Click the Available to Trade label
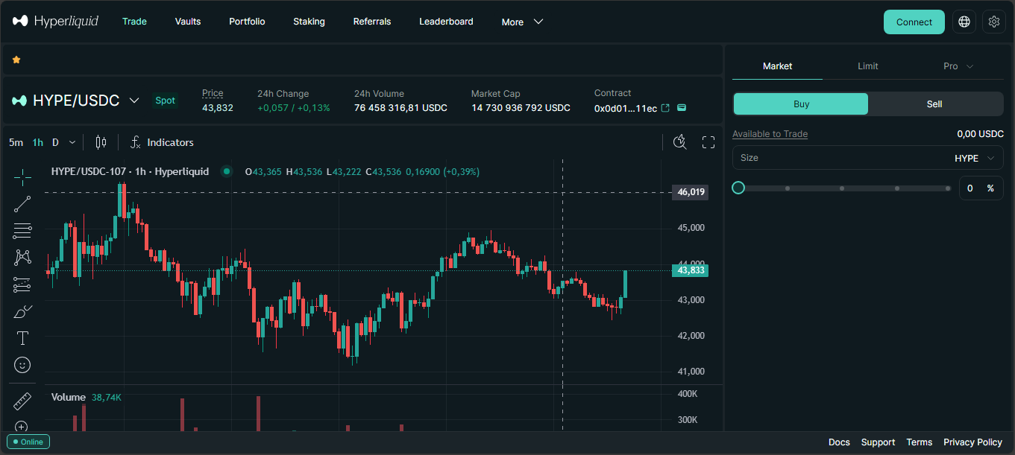Viewport: 1015px width, 455px height. point(770,134)
